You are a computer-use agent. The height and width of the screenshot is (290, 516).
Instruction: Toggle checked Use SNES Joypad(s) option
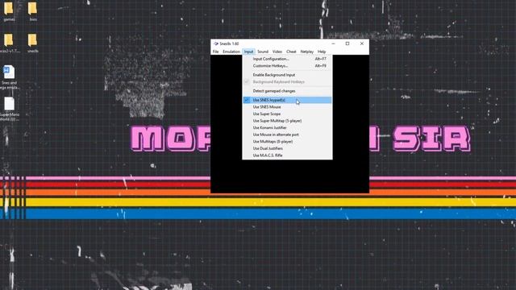[287, 100]
